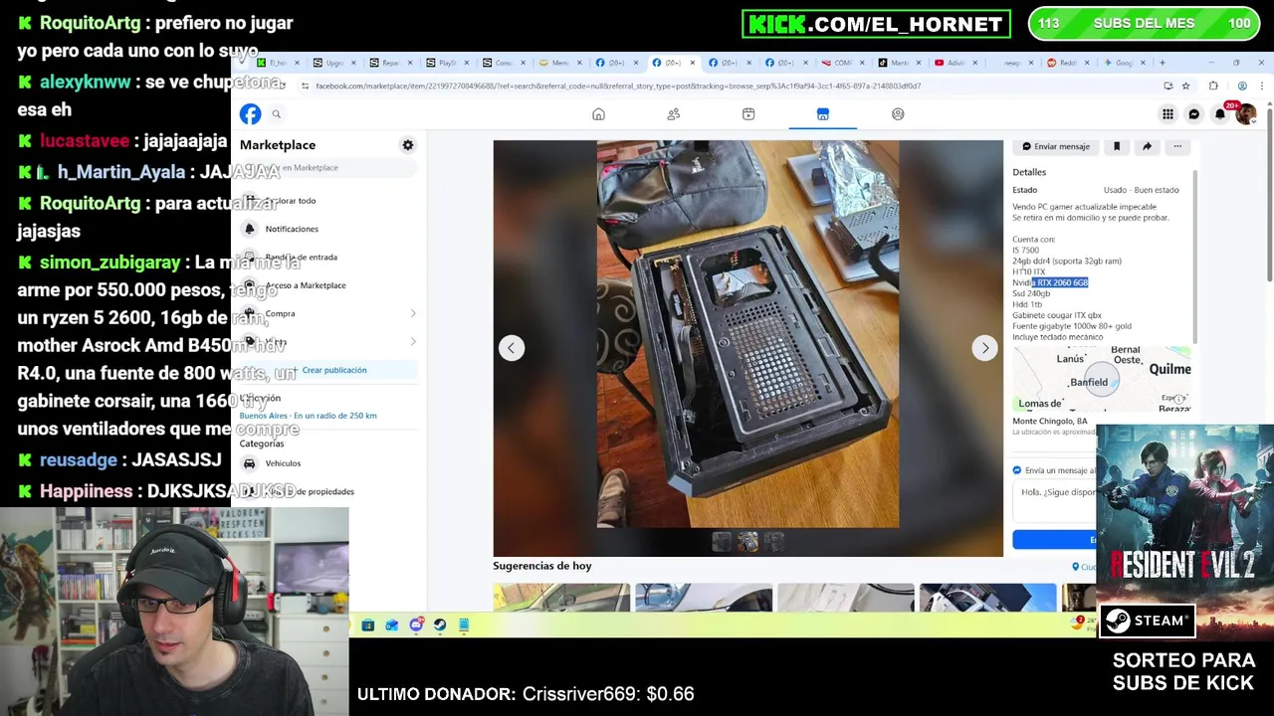Click the Steam icon in the taskbar
This screenshot has width=1274, height=716.
pos(440,625)
